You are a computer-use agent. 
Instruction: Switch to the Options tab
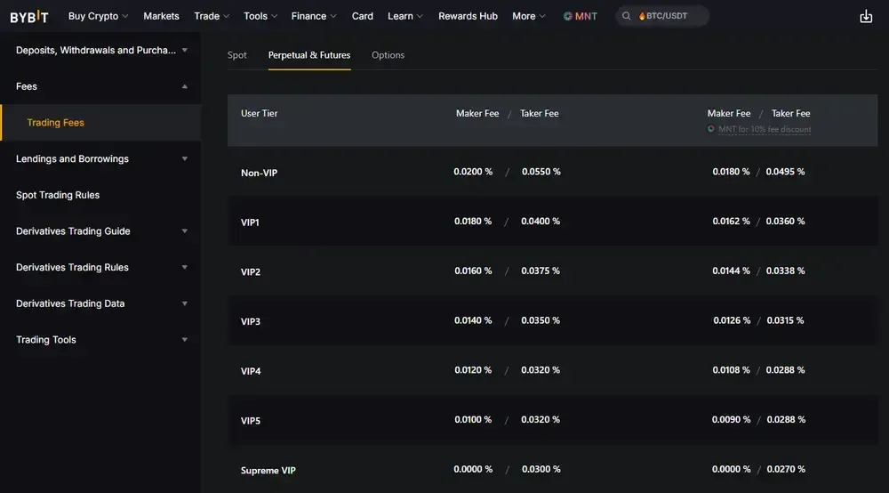point(388,55)
